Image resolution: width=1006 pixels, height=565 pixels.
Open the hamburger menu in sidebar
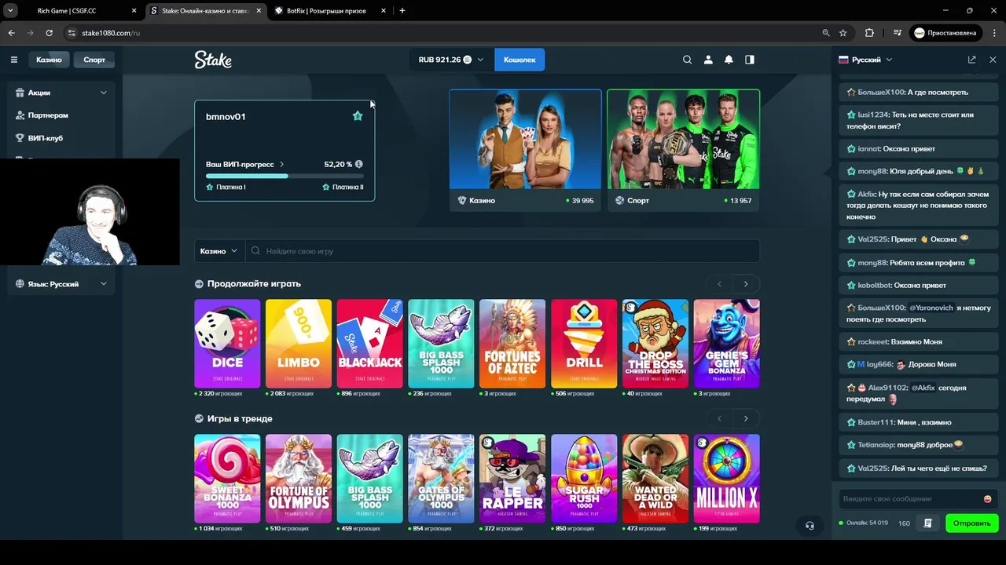pyautogui.click(x=13, y=60)
